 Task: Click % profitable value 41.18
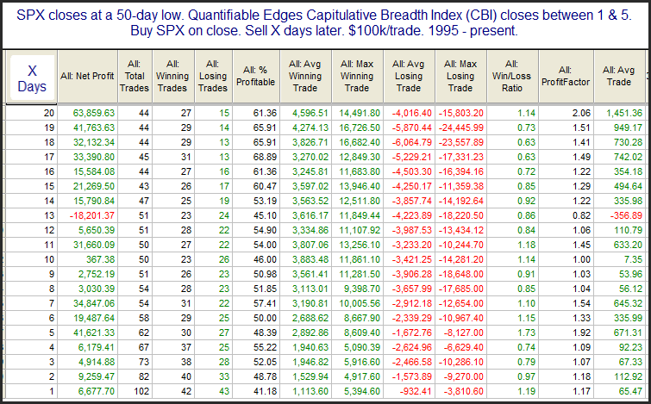[265, 391]
